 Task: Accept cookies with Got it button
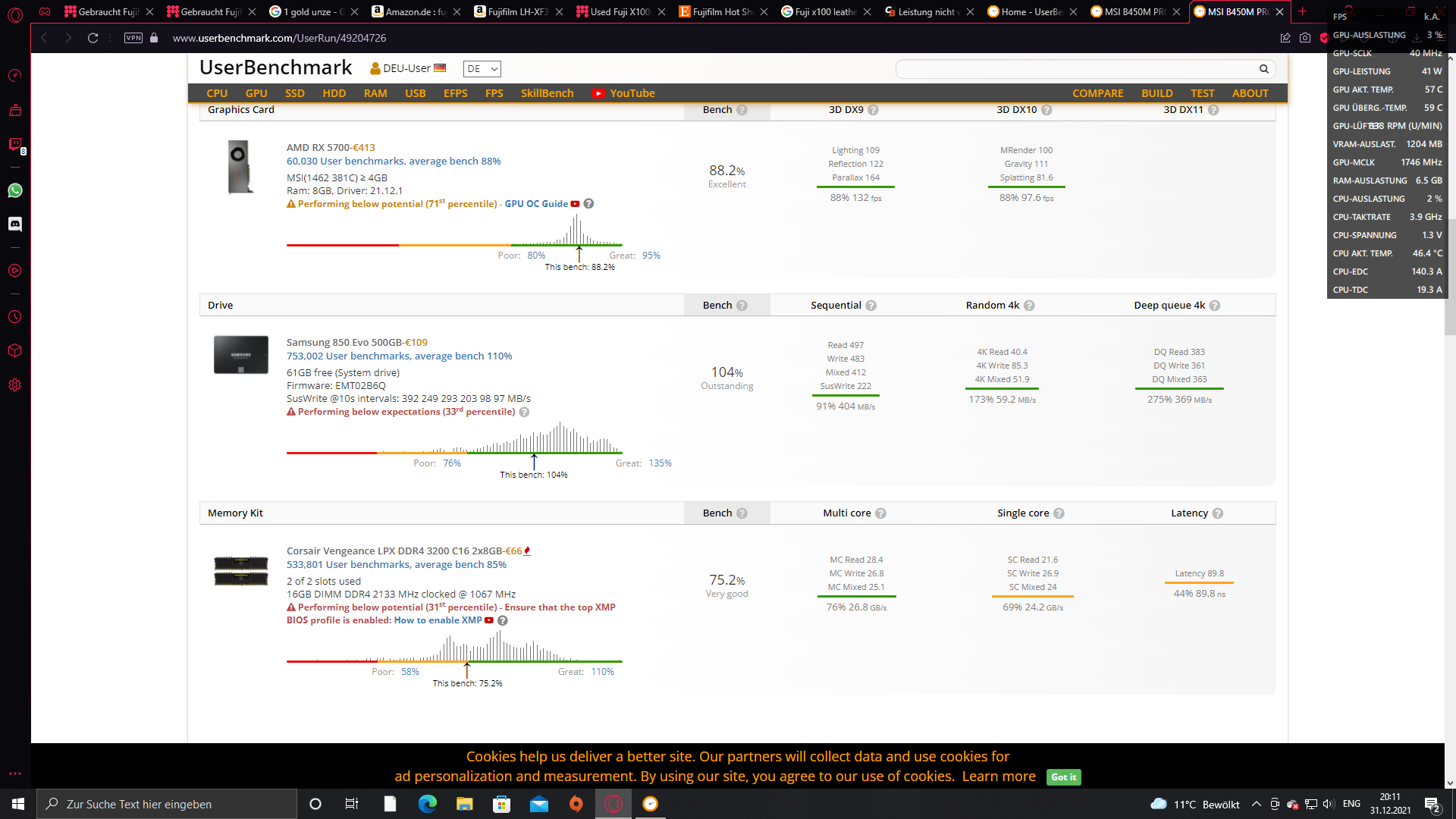[x=1063, y=777]
